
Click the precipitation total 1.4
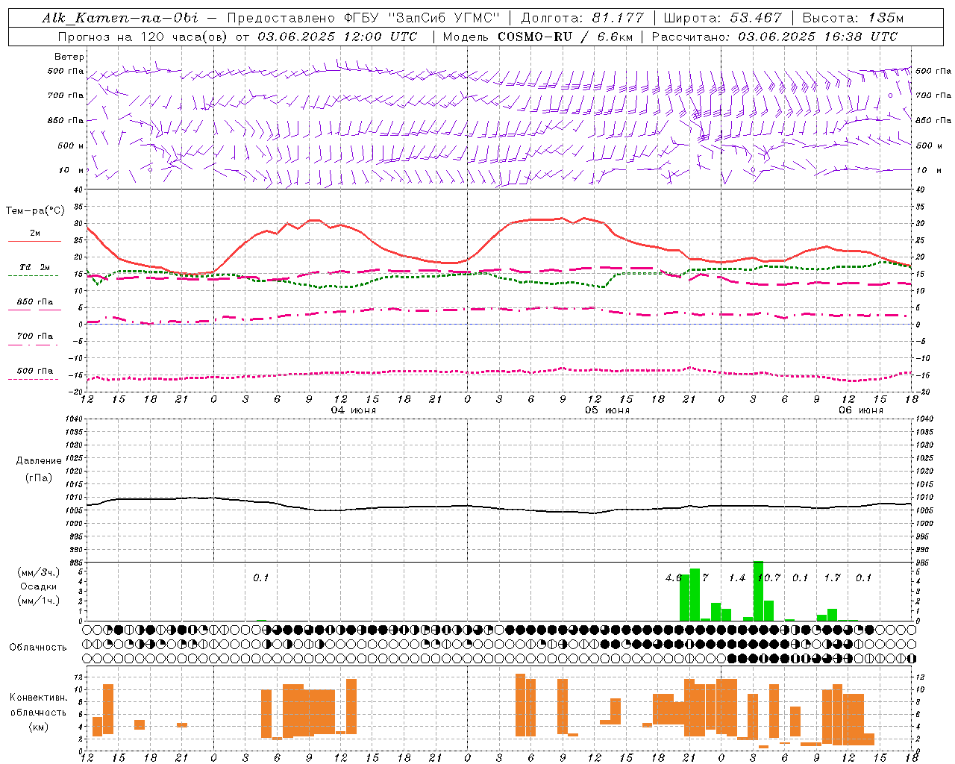click(x=737, y=578)
